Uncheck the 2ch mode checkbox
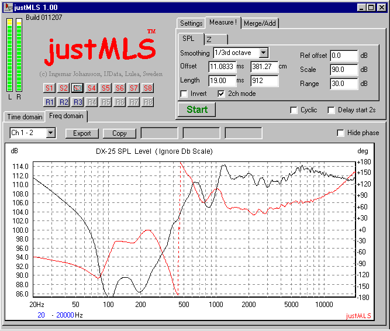Image resolution: width=390 pixels, height=331 pixels. 221,94
